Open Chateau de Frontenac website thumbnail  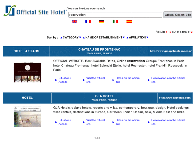pos(27,72)
